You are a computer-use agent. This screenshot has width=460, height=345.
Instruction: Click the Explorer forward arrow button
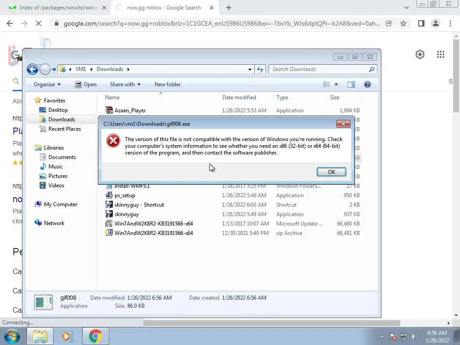(x=45, y=69)
